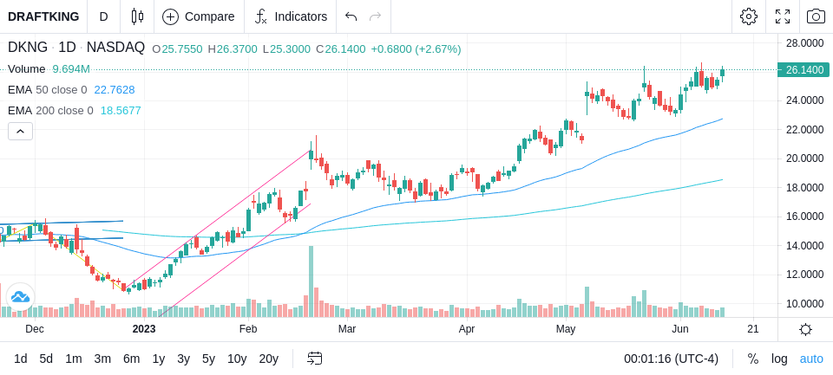Click the 28.0000 price axis label

(x=804, y=42)
